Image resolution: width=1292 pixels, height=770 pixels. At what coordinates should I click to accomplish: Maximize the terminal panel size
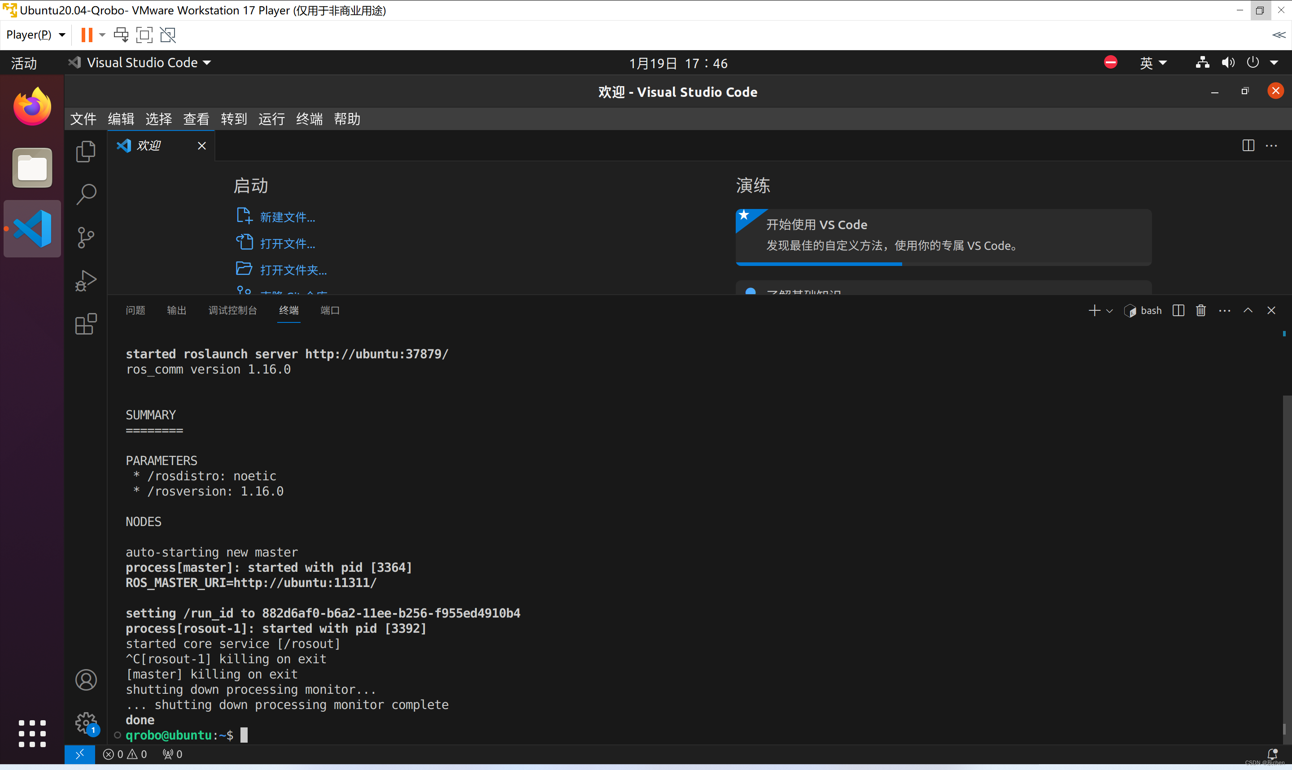coord(1248,310)
